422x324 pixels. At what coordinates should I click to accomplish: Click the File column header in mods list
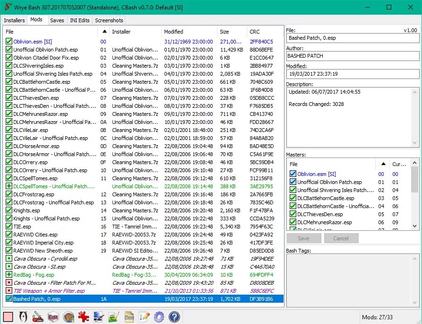(51, 32)
